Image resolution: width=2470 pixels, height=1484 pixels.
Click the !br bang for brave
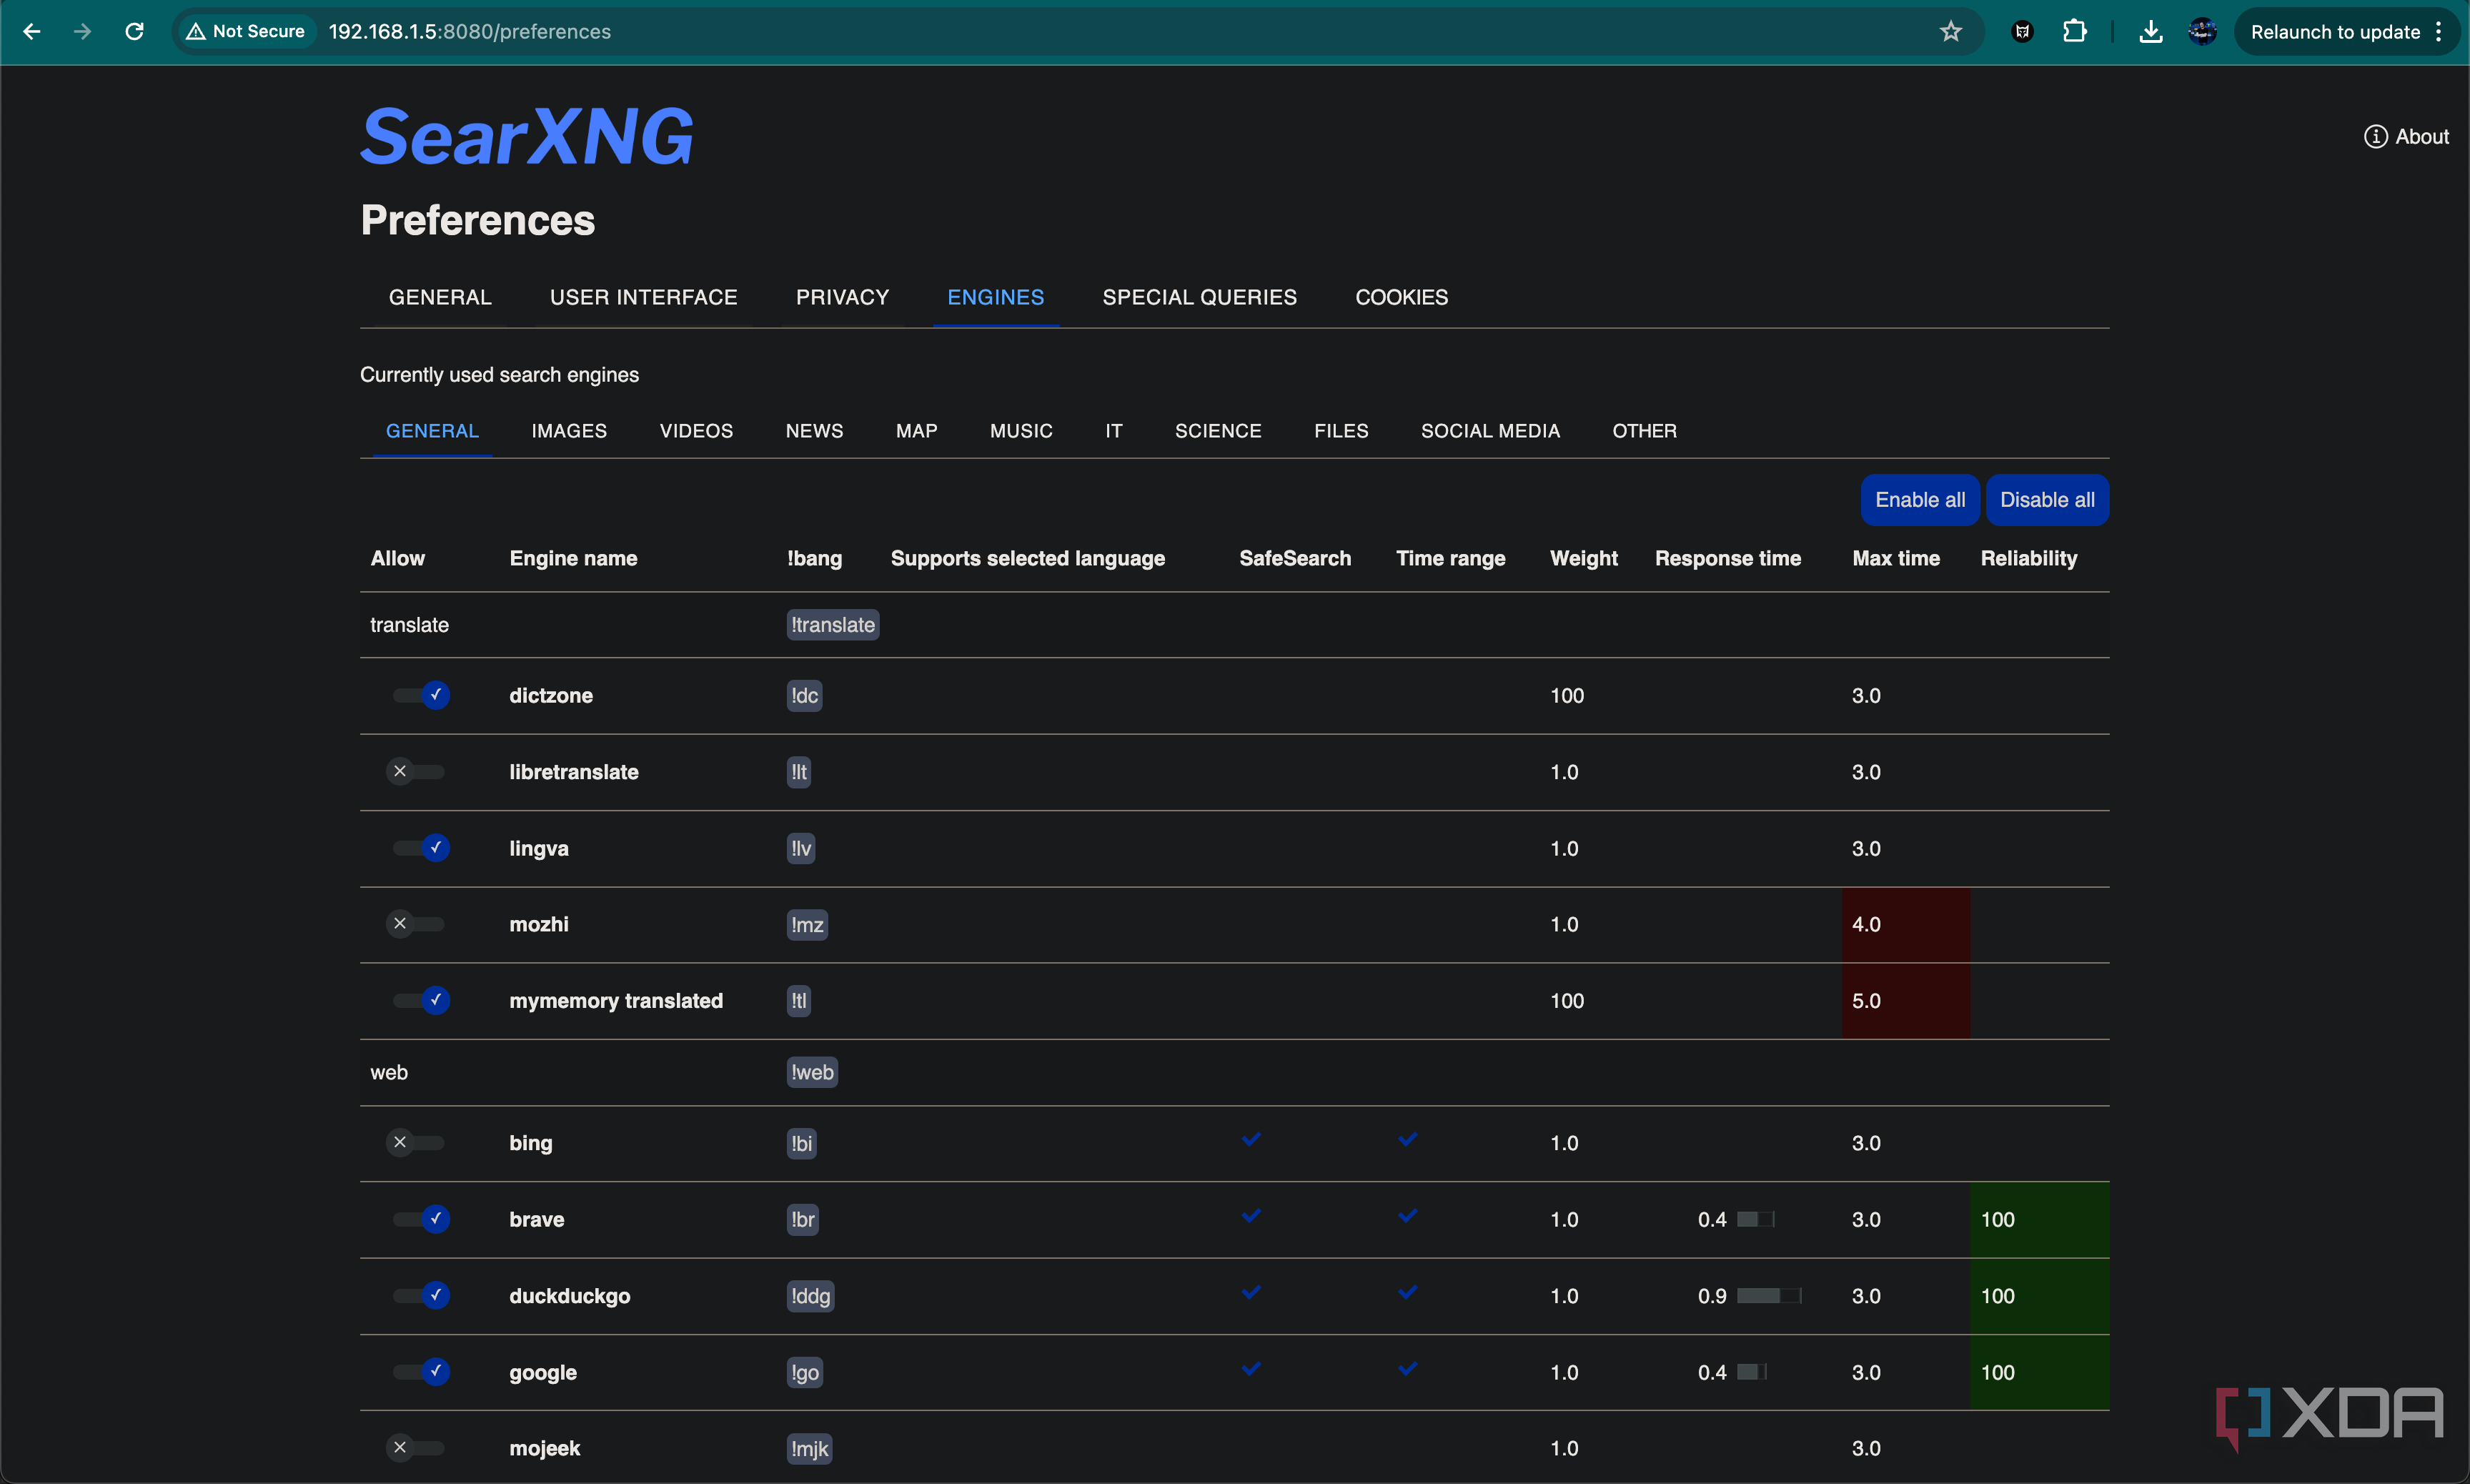click(802, 1219)
